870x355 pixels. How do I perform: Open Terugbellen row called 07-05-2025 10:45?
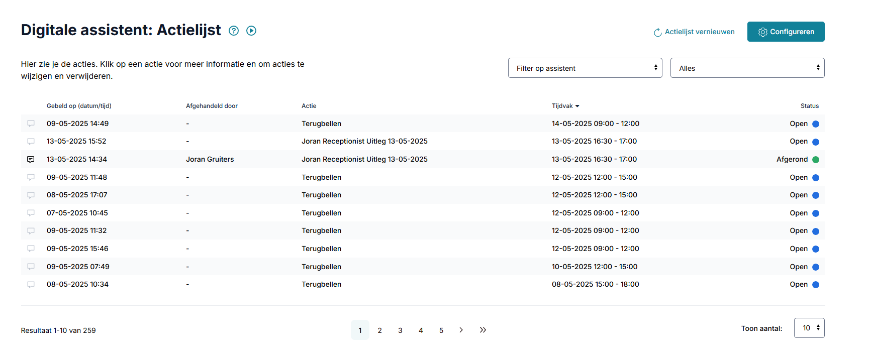(423, 213)
